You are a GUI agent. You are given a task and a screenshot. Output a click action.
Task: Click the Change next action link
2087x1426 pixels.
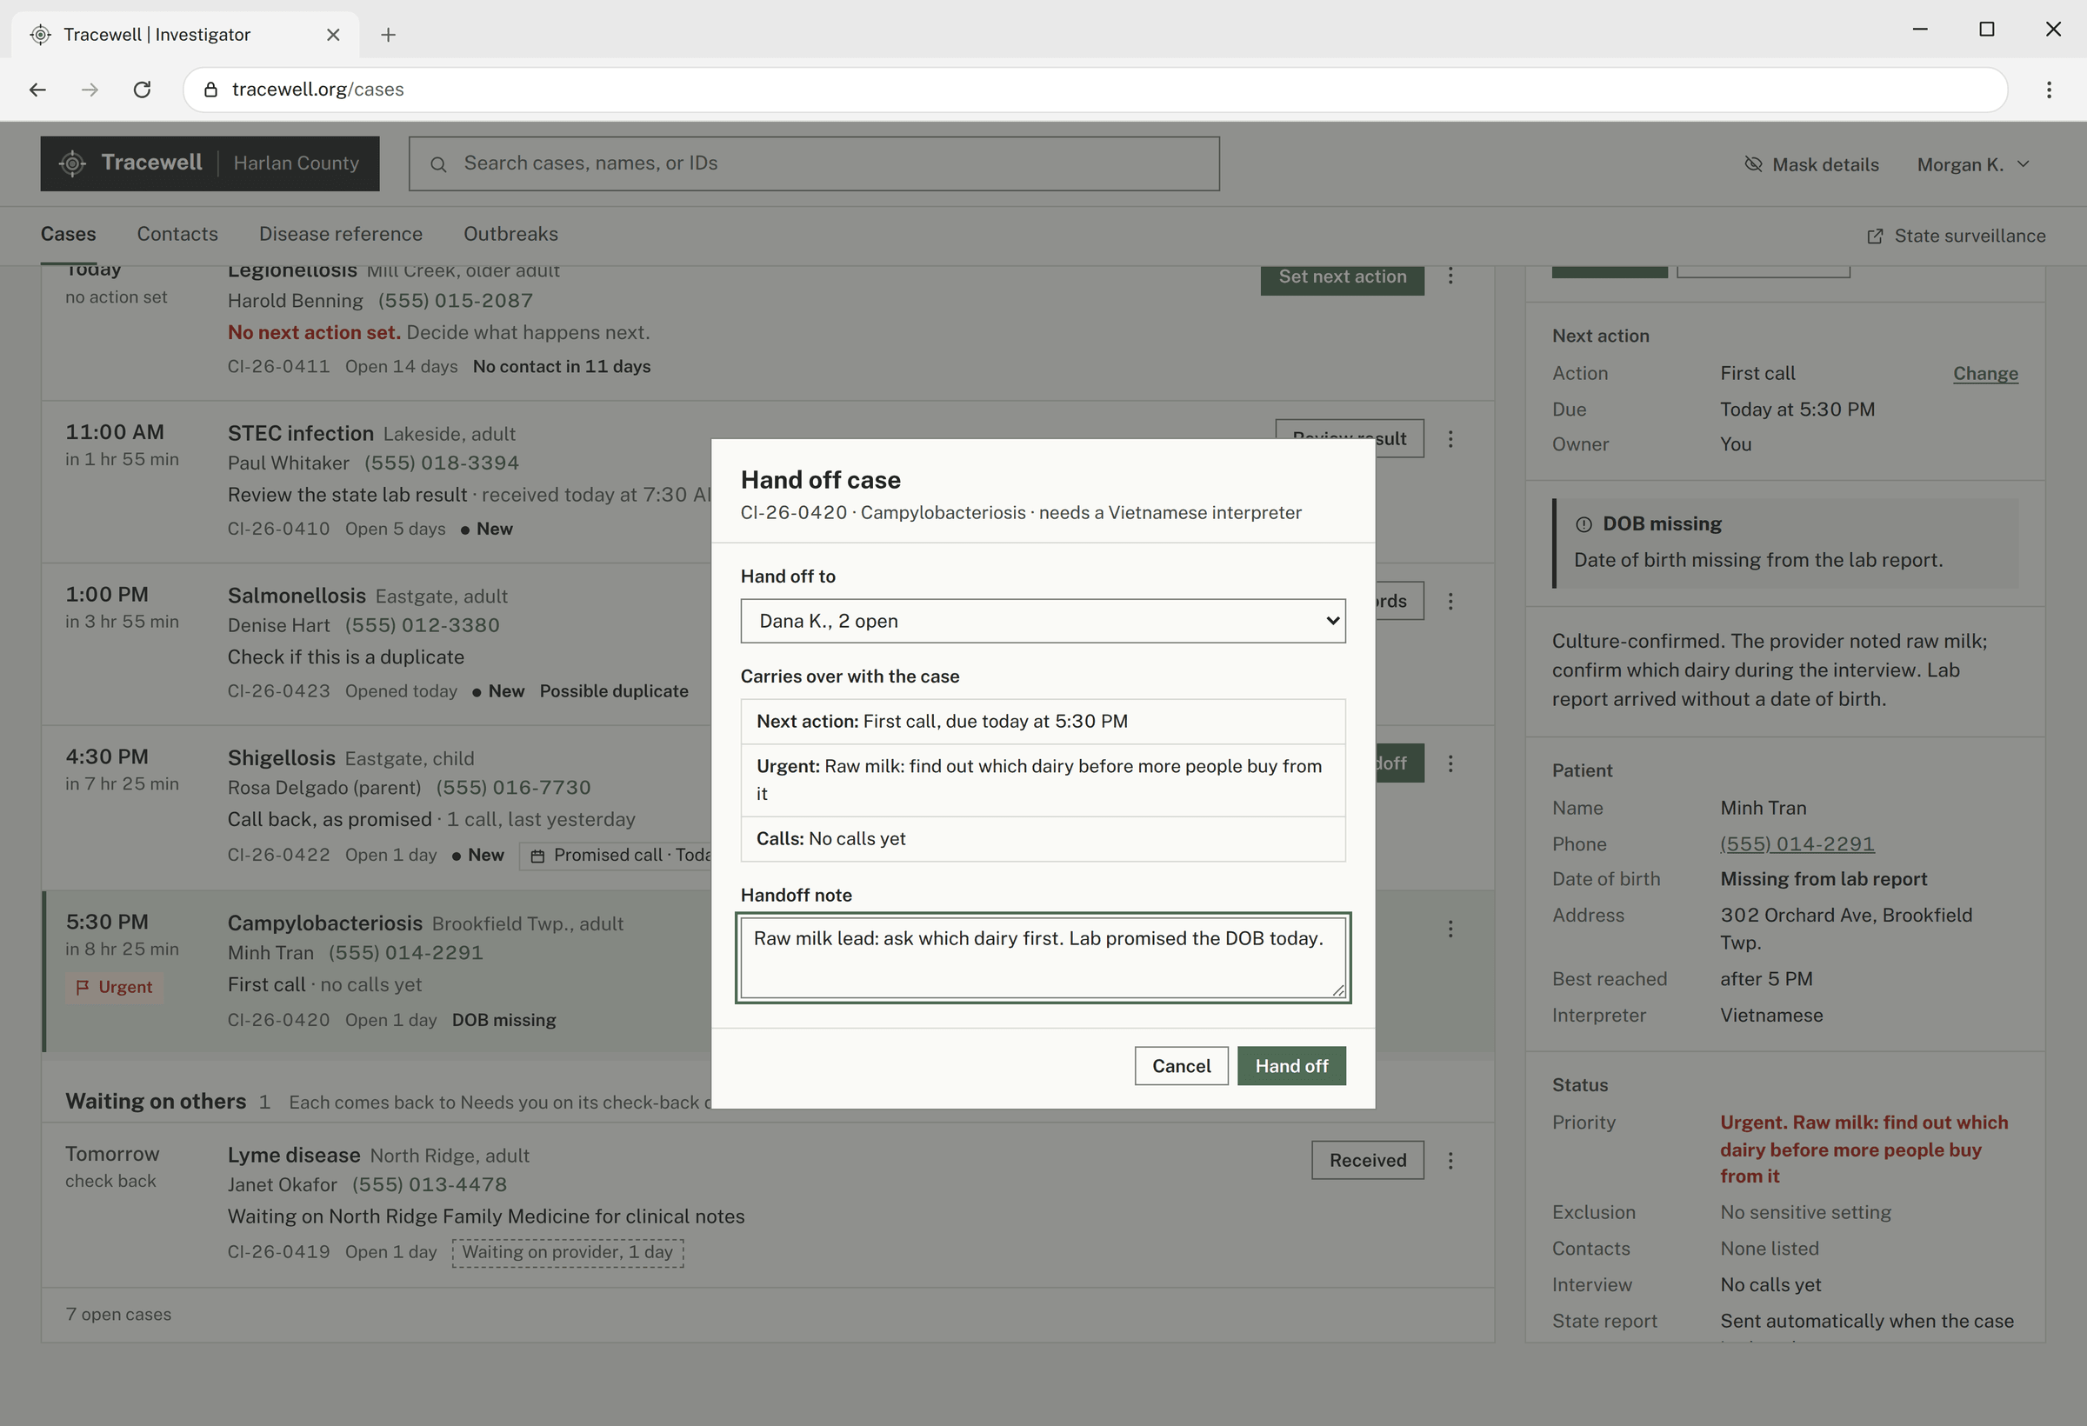coord(1984,374)
